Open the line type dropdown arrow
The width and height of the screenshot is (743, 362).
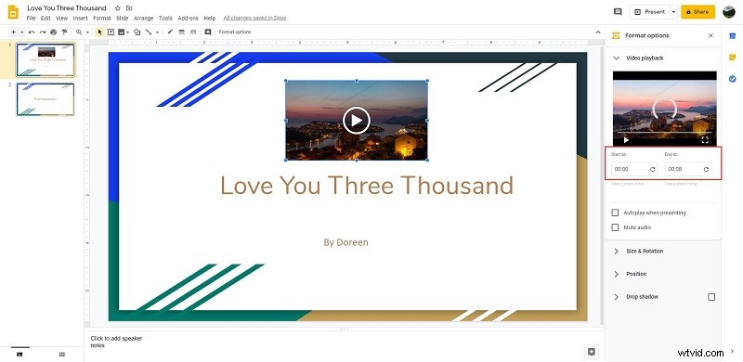click(157, 32)
